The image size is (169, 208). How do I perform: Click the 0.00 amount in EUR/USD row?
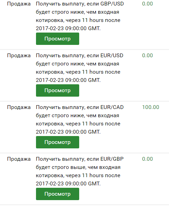click(x=147, y=56)
